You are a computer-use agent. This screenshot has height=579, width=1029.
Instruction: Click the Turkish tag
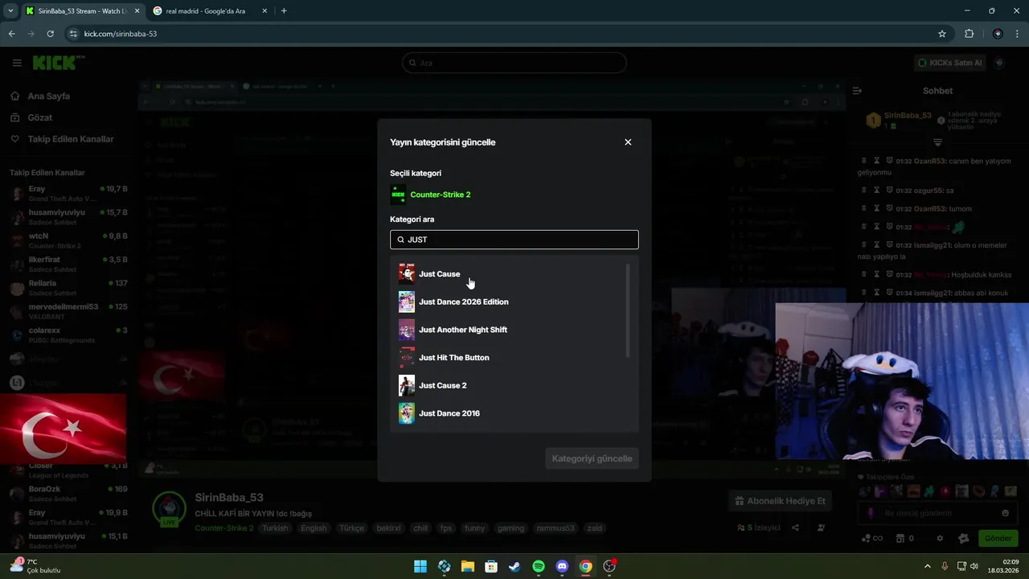pos(275,528)
